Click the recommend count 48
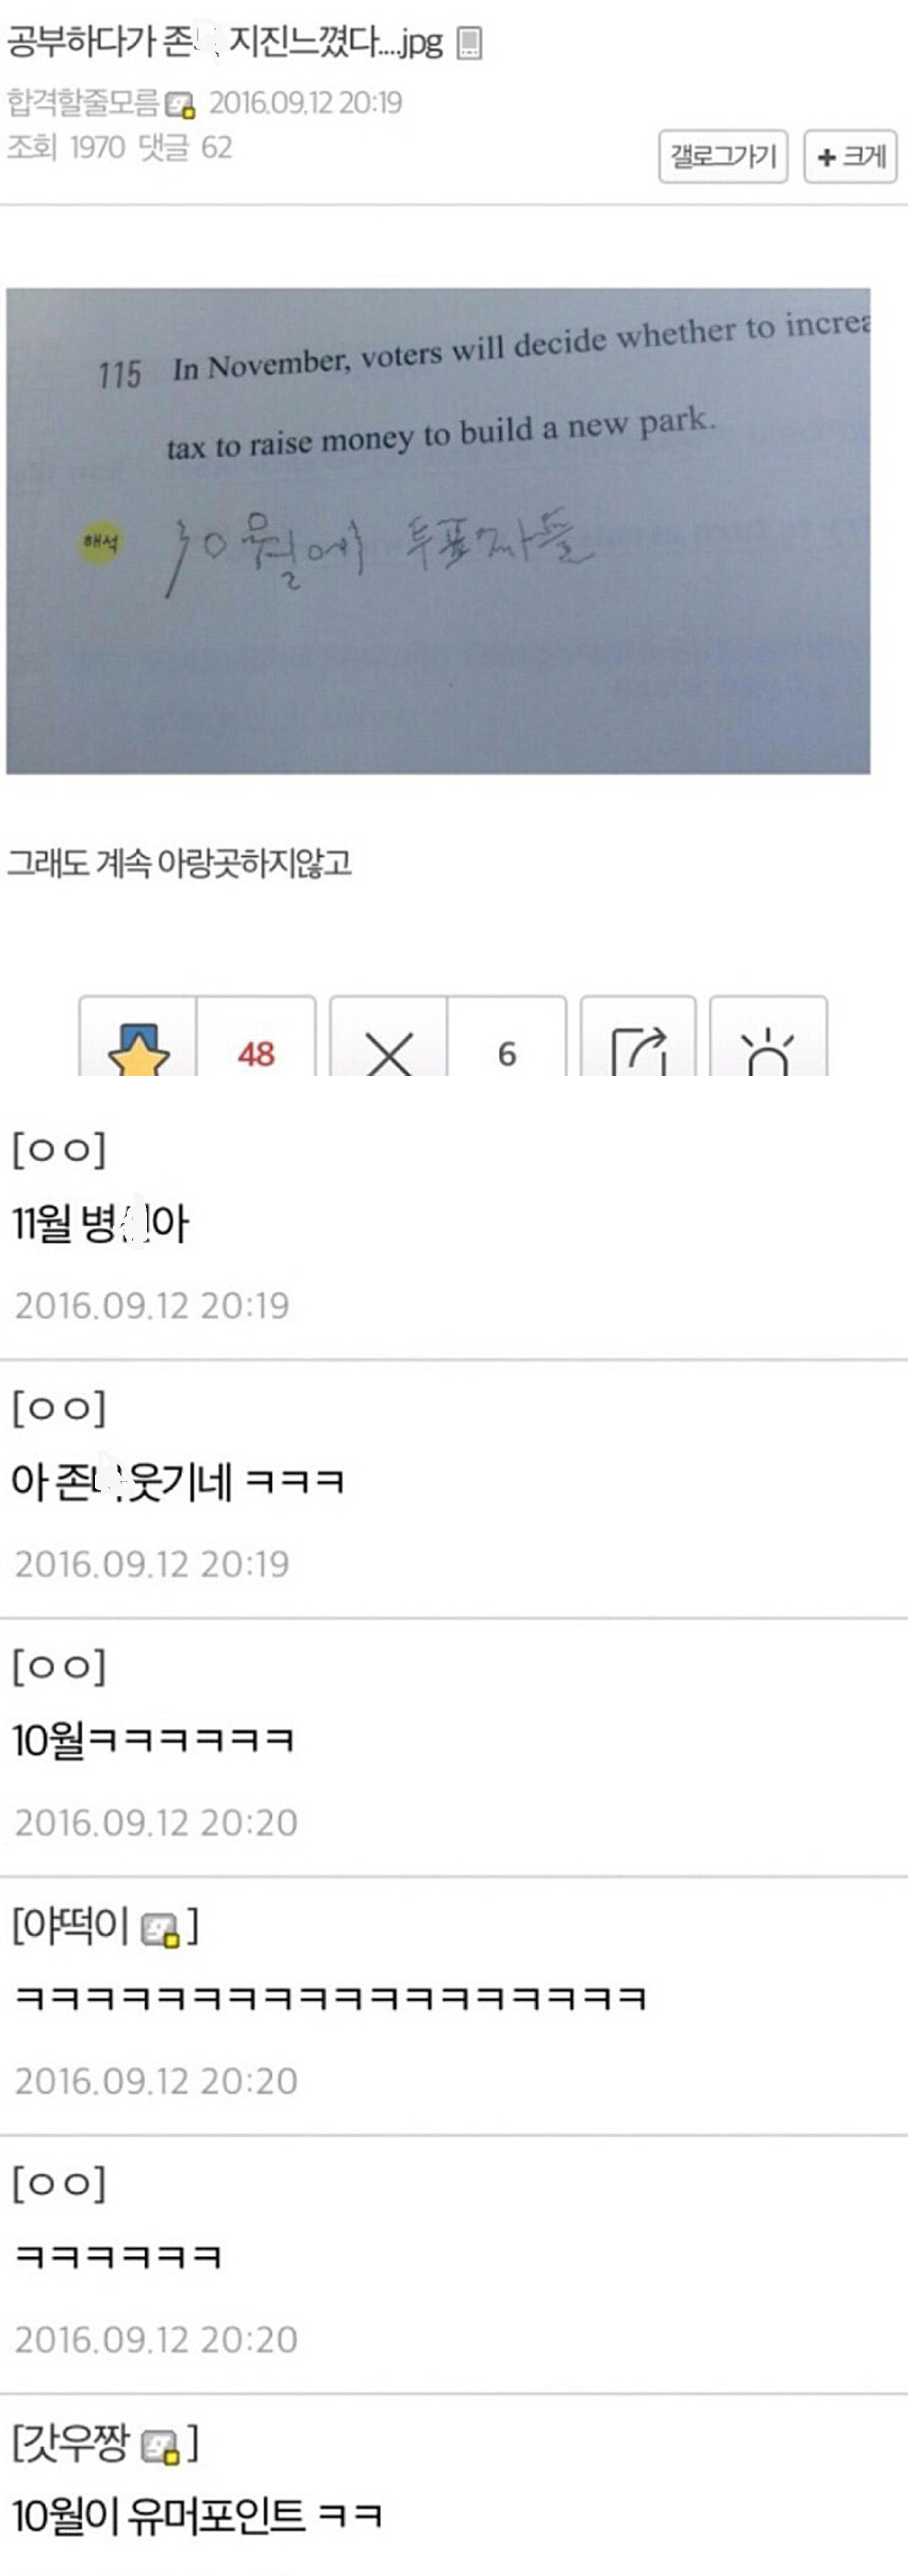 coord(255,1053)
